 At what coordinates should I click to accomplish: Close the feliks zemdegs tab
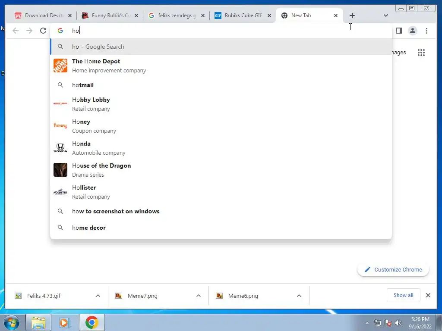tap(203, 16)
